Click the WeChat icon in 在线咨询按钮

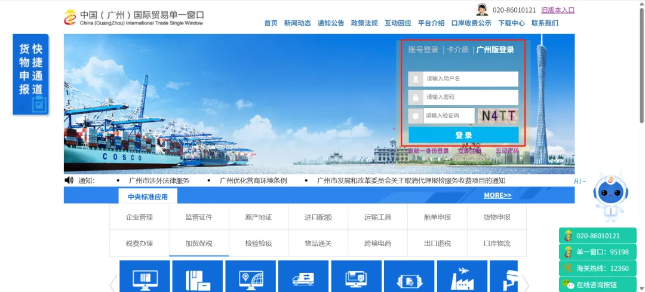(x=569, y=284)
